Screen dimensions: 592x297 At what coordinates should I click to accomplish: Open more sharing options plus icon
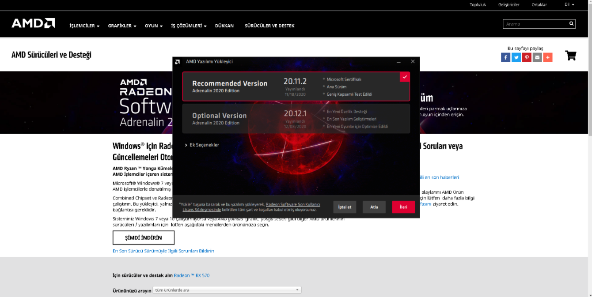(548, 57)
